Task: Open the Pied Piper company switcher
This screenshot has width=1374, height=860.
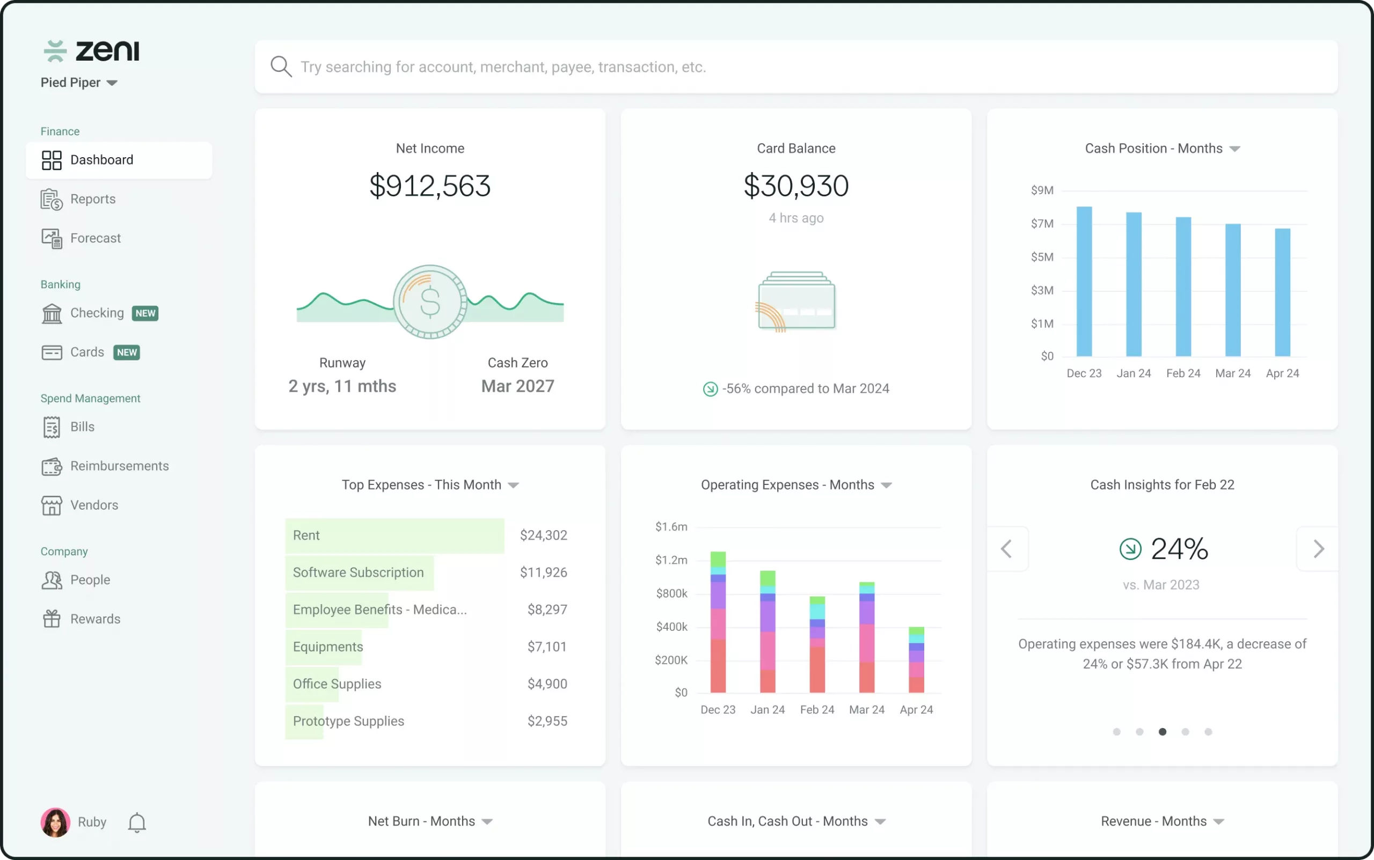Action: [79, 83]
